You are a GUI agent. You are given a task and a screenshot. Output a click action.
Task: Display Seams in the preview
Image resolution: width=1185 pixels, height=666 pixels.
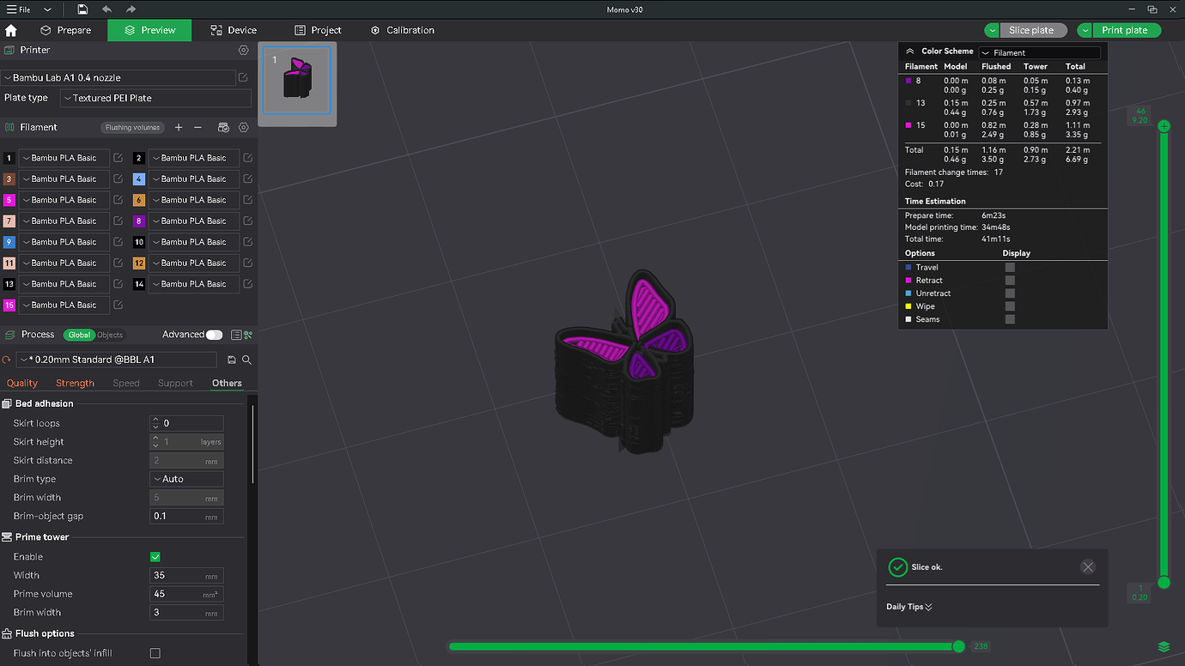coord(1010,319)
